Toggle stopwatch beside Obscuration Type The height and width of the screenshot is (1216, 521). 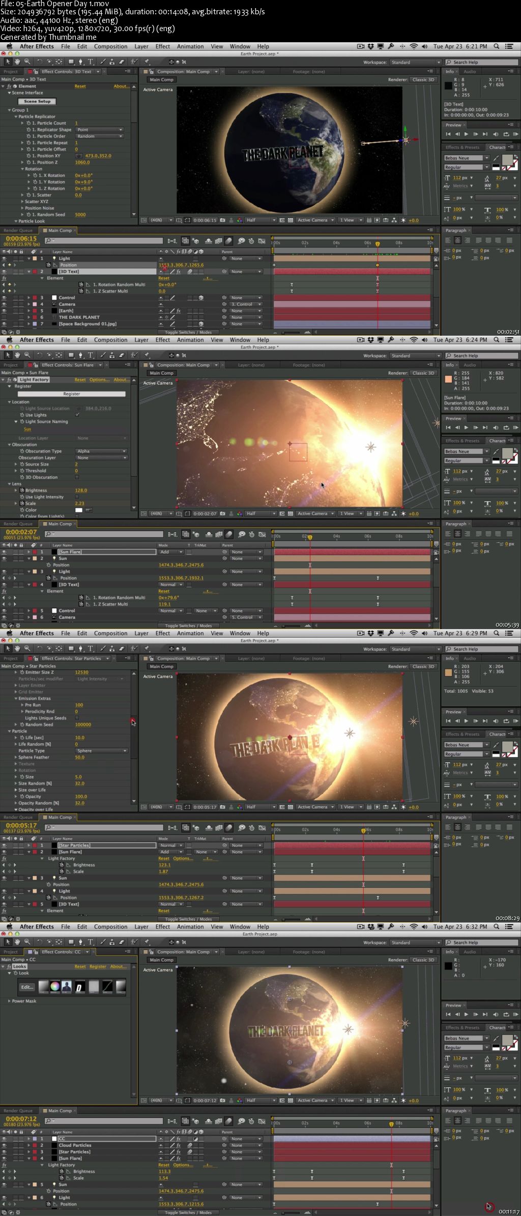coord(22,451)
